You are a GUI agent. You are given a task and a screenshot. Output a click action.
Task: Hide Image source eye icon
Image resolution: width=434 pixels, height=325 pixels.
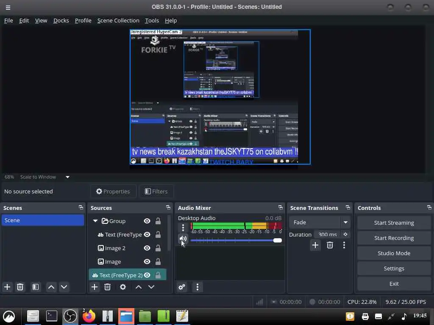[x=147, y=262]
